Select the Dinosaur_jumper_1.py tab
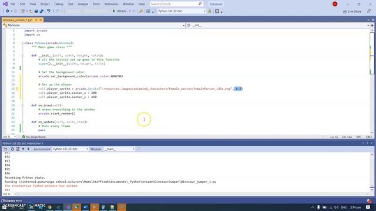This screenshot has width=376, height=211. 17,20
